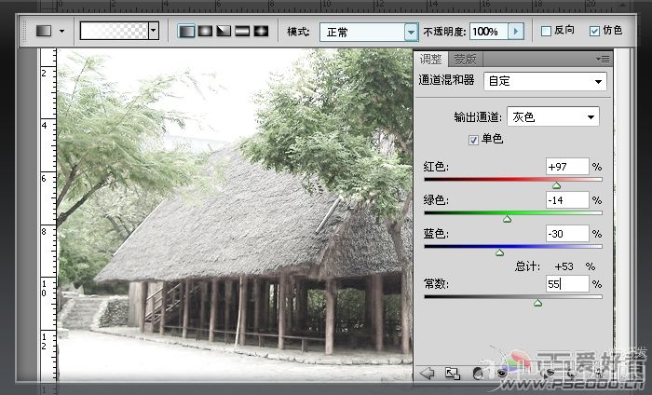Select the radial gradient style icon
This screenshot has width=652, height=395.
tap(205, 31)
